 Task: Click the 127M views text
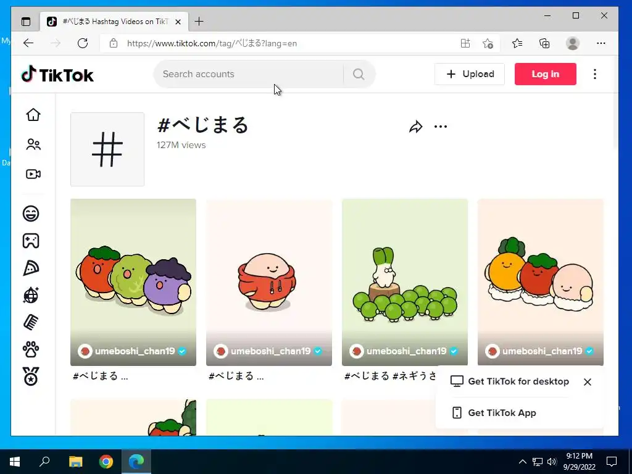tap(181, 145)
